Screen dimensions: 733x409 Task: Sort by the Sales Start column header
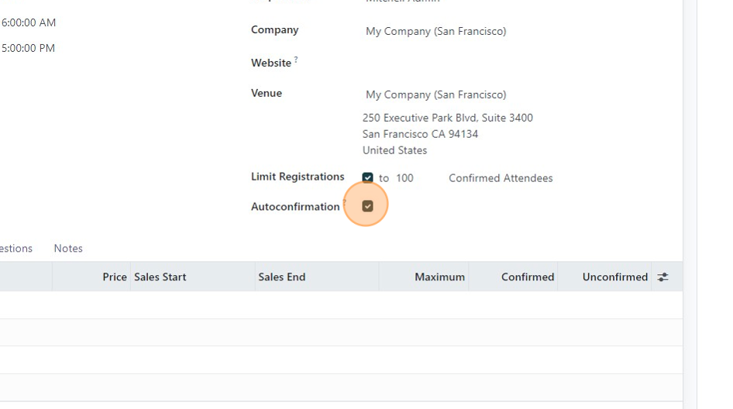(x=160, y=277)
